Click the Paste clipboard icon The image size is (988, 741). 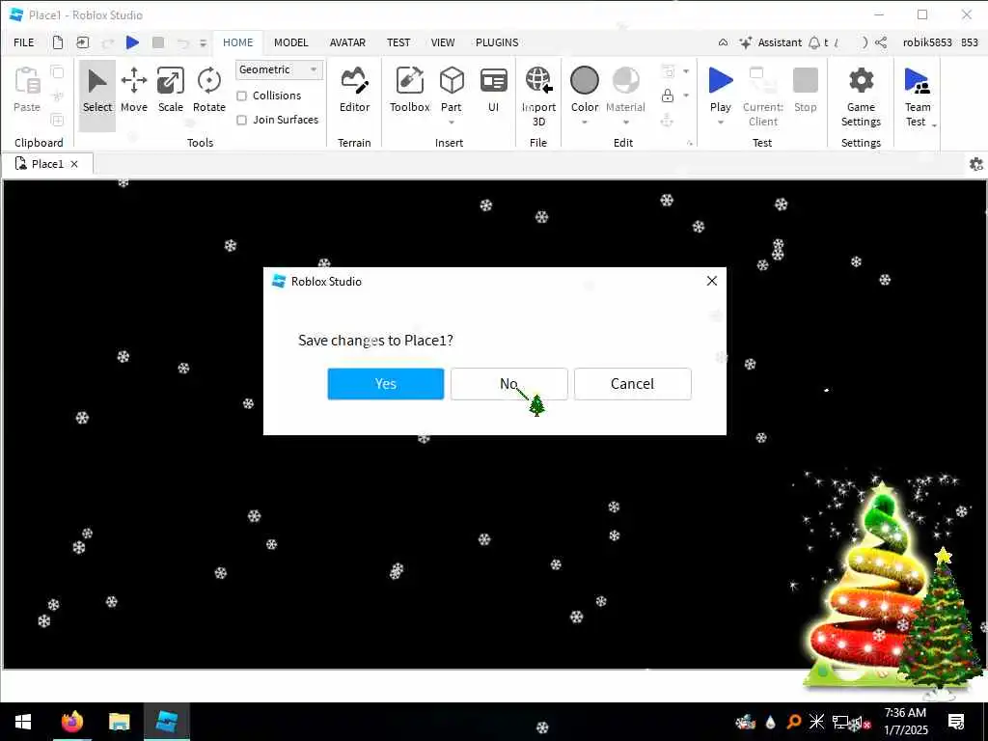27,81
